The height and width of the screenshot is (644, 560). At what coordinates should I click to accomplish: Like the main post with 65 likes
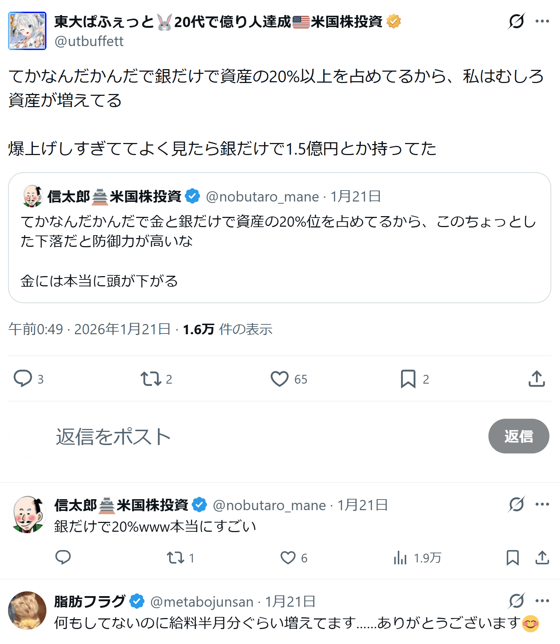(x=279, y=379)
